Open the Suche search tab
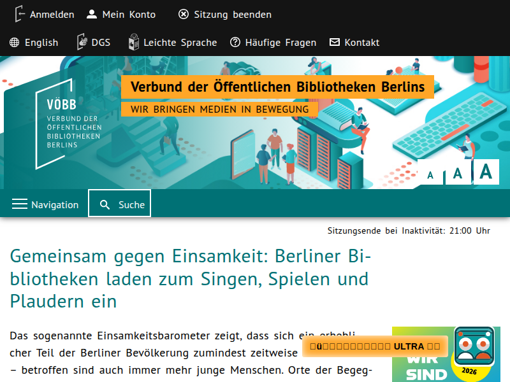 119,203
